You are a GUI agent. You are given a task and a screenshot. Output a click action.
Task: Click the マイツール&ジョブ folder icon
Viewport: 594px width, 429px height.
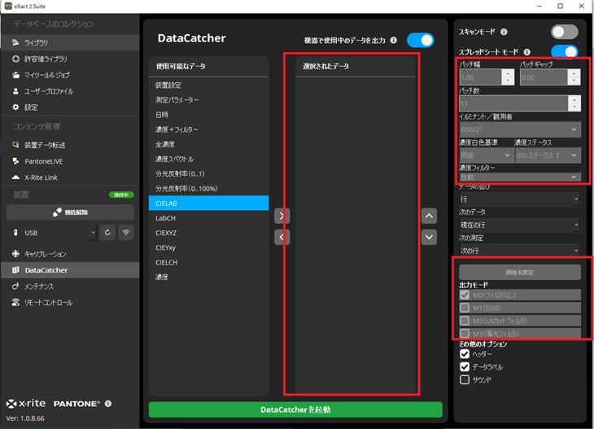15,75
